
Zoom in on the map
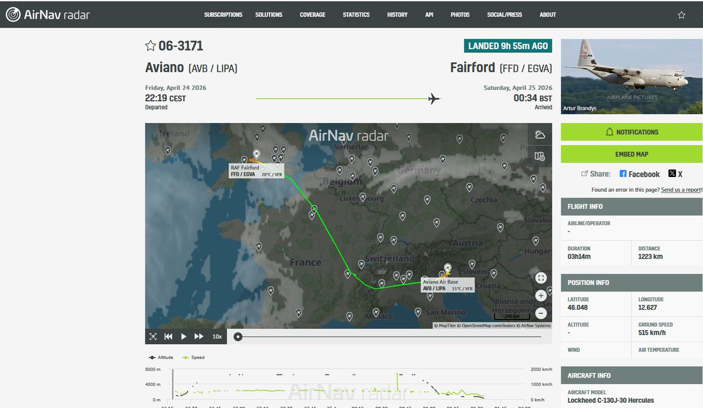(541, 296)
